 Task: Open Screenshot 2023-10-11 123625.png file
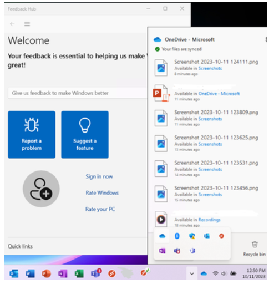pyautogui.click(x=216, y=138)
